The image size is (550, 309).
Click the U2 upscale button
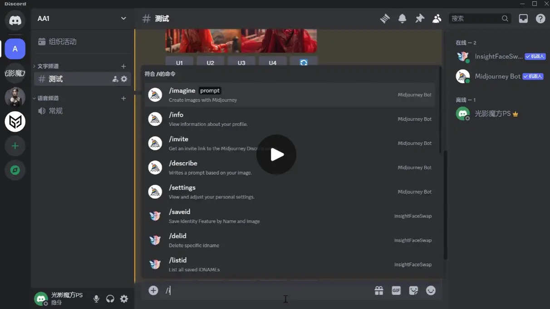(x=210, y=62)
